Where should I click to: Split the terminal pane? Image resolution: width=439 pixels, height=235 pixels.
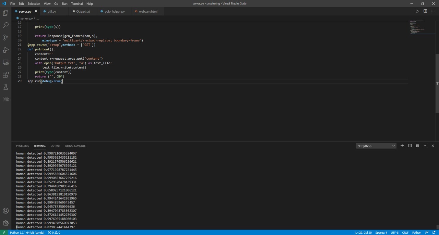(x=410, y=146)
